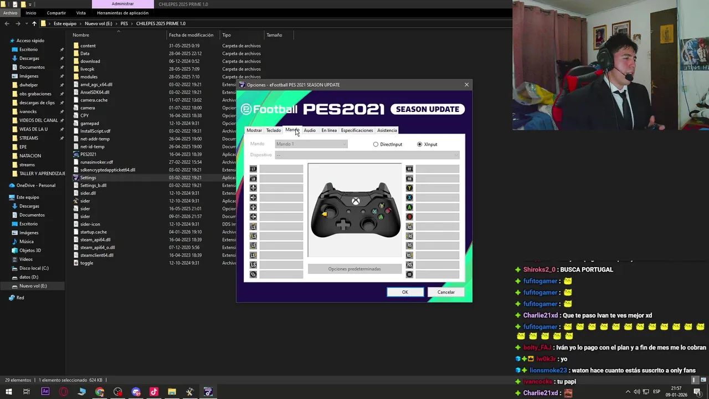Click the blue X button icon

pyautogui.click(x=409, y=197)
